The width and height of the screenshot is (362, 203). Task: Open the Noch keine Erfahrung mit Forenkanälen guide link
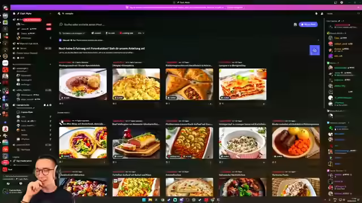(x=102, y=48)
